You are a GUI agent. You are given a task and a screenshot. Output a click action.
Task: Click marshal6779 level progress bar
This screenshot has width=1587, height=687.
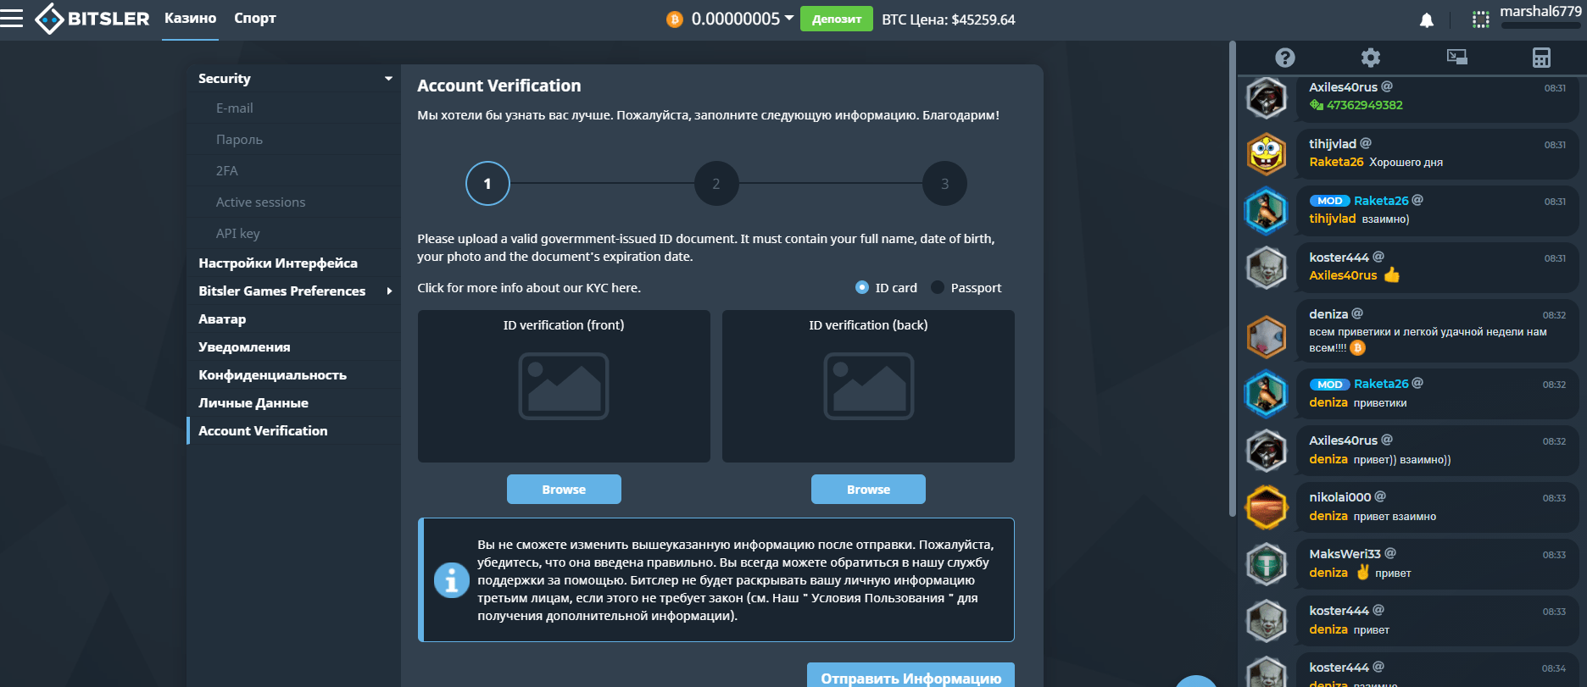click(1540, 25)
